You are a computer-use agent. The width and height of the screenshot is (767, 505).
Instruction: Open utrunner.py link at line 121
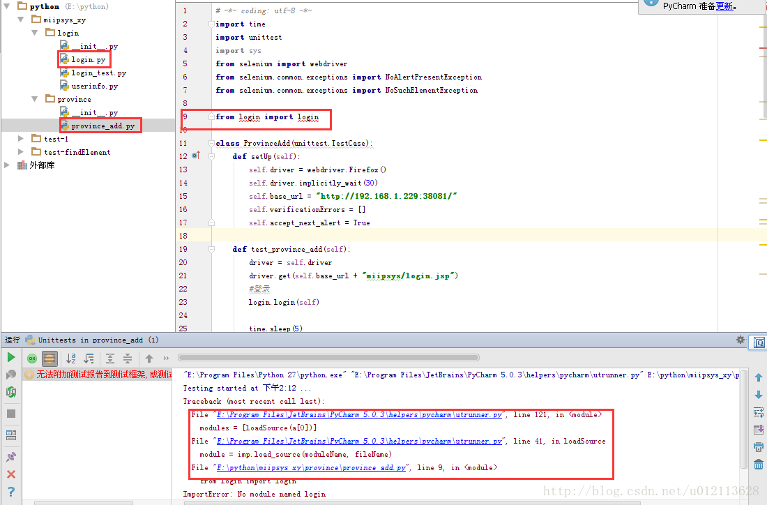tap(360, 414)
